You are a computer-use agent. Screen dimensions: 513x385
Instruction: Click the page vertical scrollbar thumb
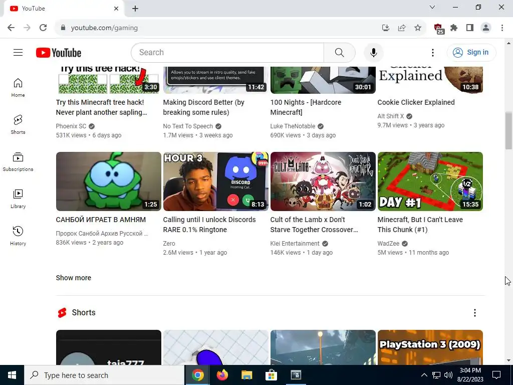coord(509,130)
